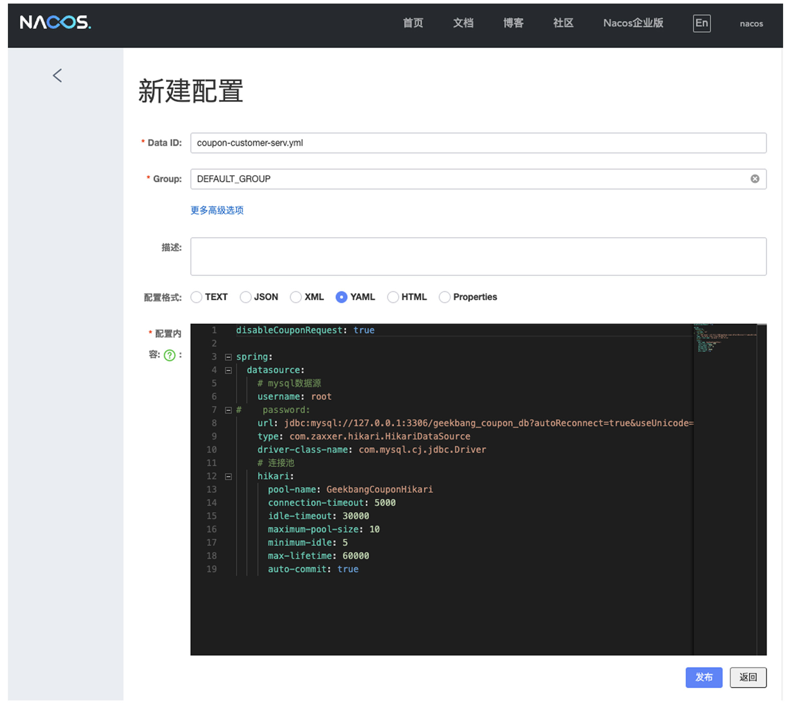Open the 社区 navigation item
791x704 pixels.
(x=563, y=23)
